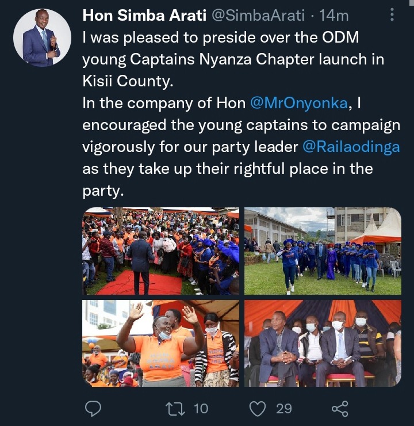Image resolution: width=414 pixels, height=426 pixels.
Task: Retweet using the arrows icon
Action: pyautogui.click(x=175, y=409)
